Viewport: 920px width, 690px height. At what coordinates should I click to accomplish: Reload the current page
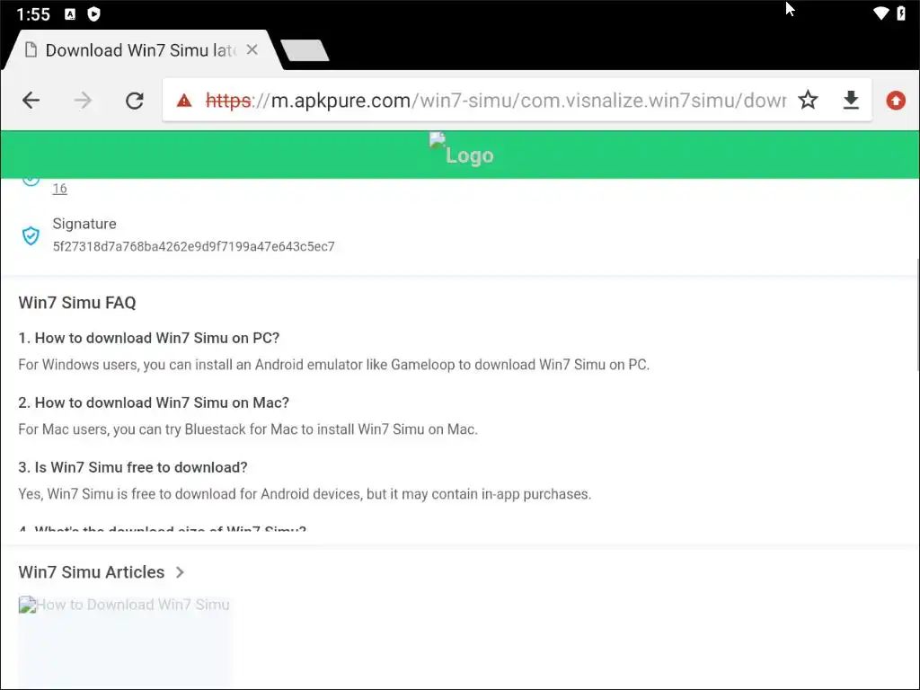pyautogui.click(x=135, y=101)
